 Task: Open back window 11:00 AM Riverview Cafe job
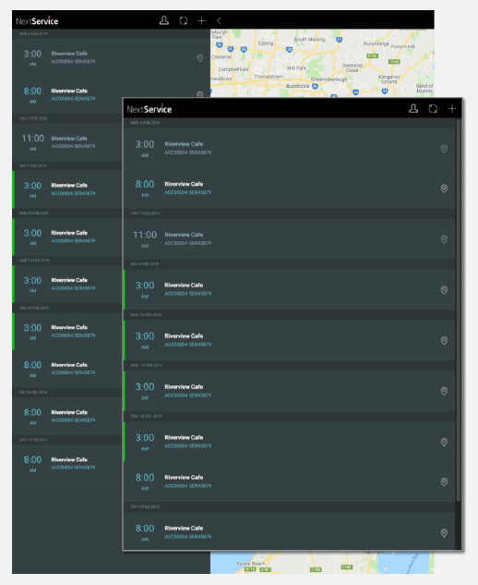[x=69, y=138]
